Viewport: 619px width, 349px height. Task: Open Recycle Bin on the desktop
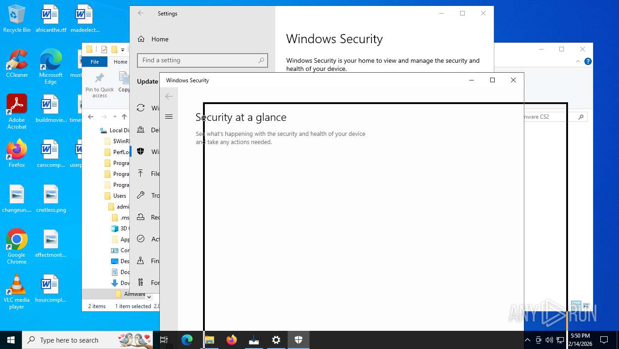[17, 19]
